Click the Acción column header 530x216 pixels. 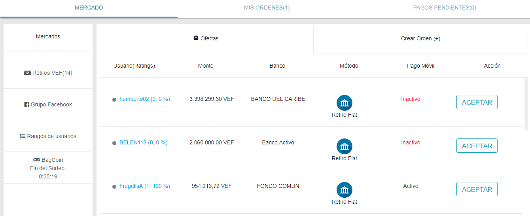(x=492, y=66)
